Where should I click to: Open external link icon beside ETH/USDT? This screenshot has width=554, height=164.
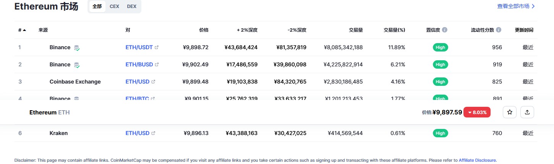[157, 48]
